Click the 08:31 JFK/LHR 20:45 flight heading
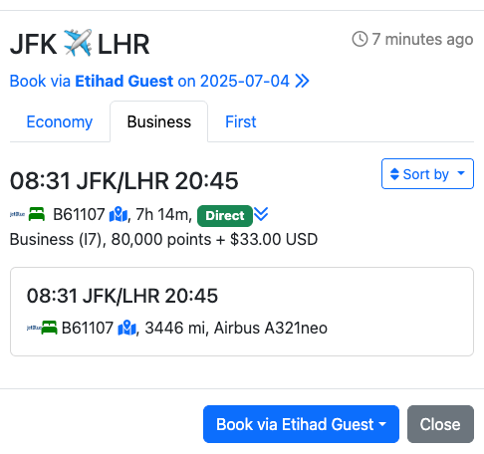Screen dimensions: 484x454 (123, 181)
